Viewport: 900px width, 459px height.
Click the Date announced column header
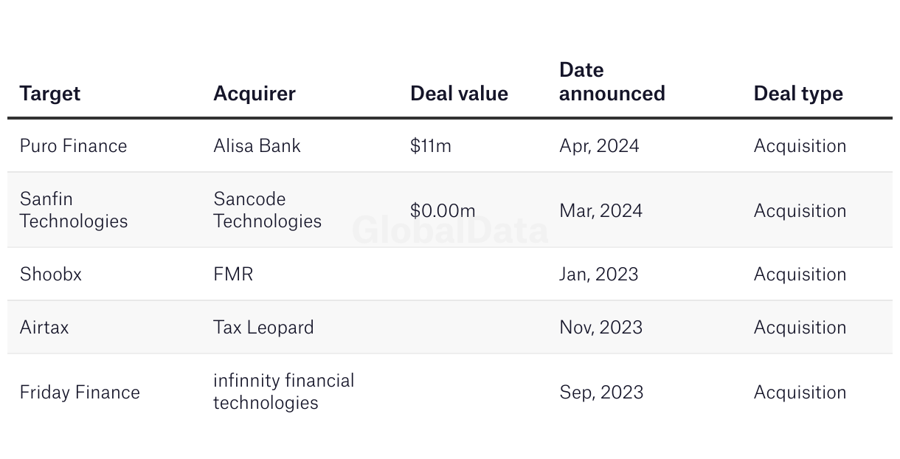click(612, 82)
